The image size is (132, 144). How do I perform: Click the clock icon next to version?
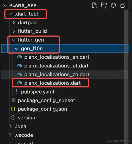[x=13, y=117]
